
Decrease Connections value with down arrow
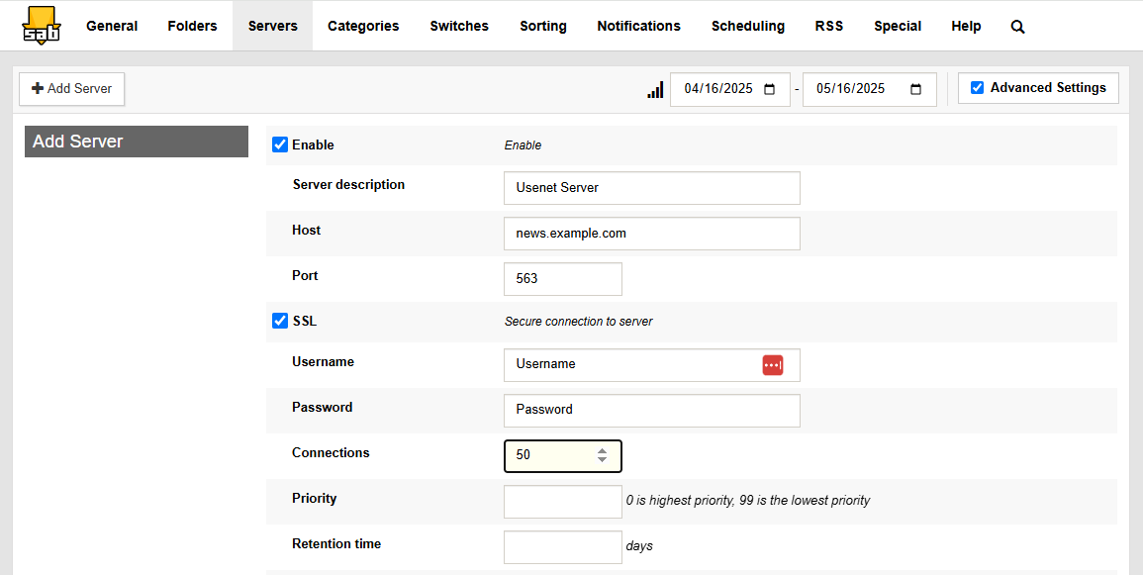[x=602, y=460]
